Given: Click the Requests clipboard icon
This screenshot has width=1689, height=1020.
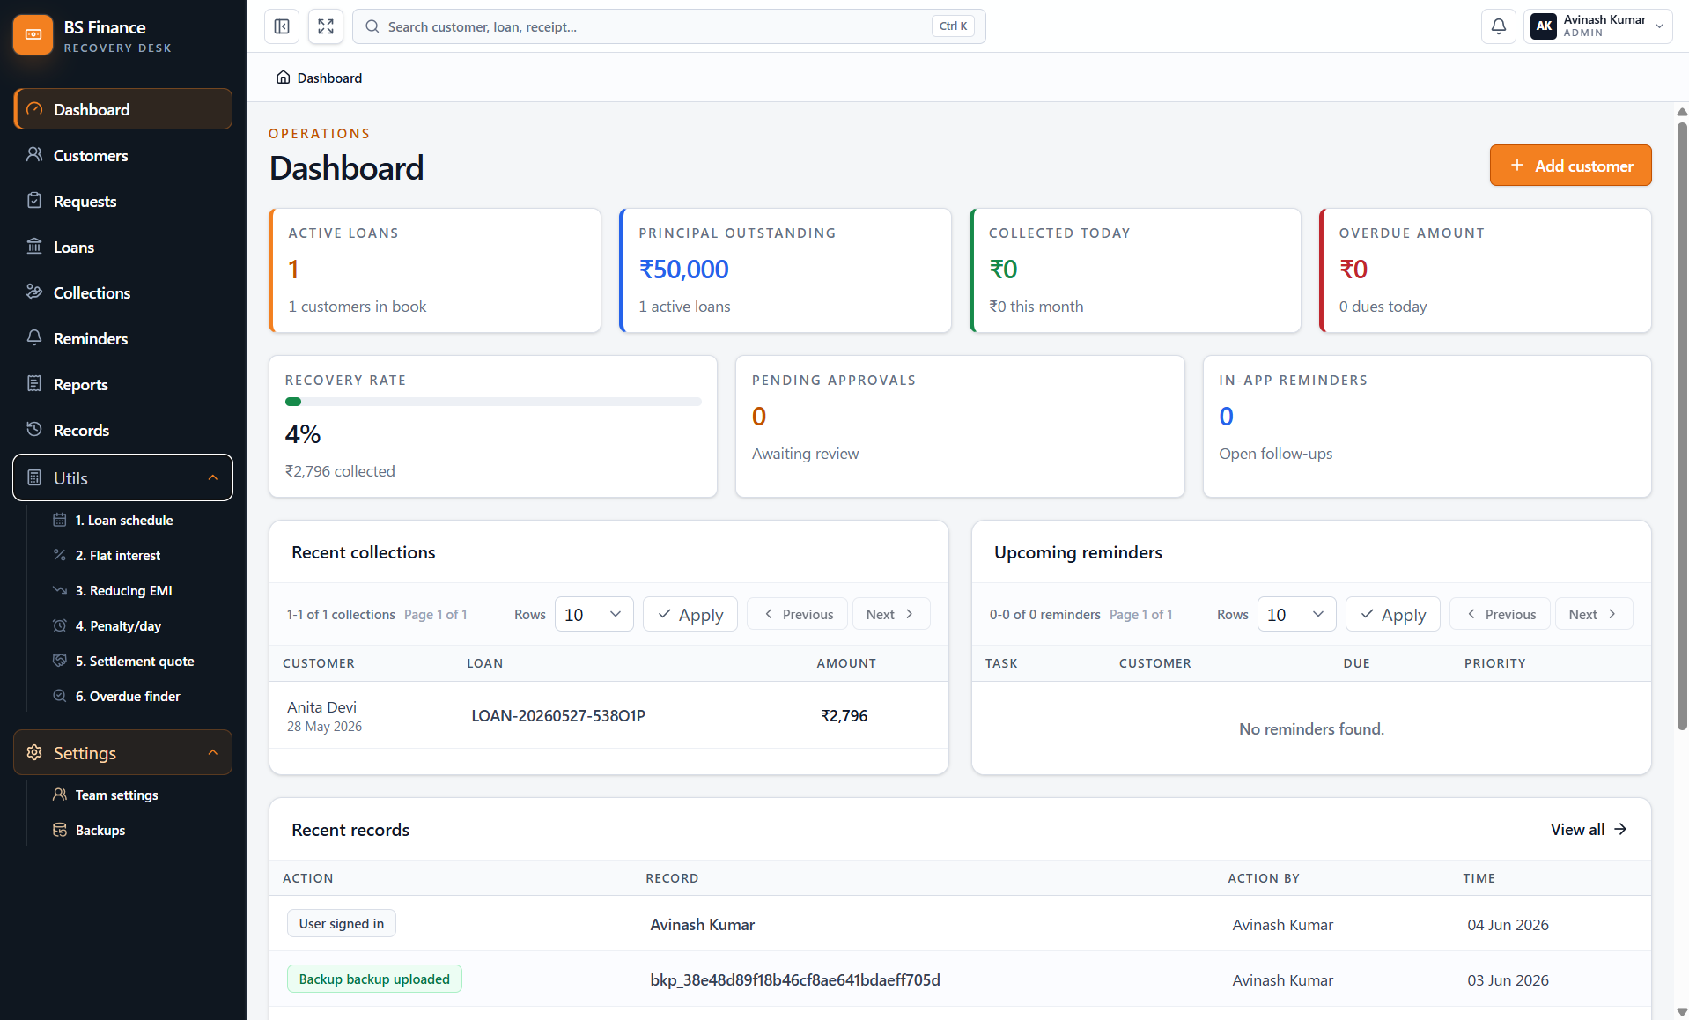Looking at the screenshot, I should point(34,201).
